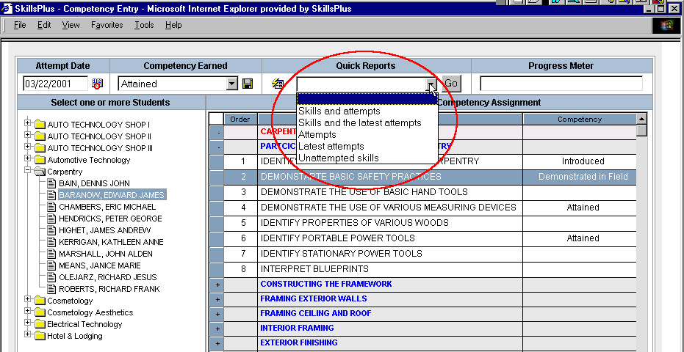
Task: Open the calendar picker beside Attempt Date
Action: (97, 84)
